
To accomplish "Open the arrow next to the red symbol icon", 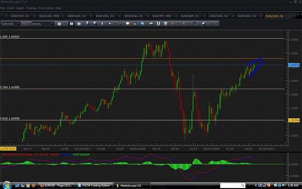I will [29, 24].
